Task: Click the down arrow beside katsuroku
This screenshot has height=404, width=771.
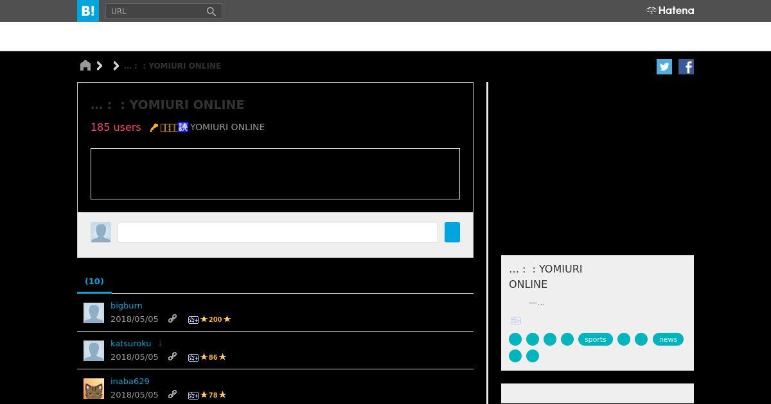Action: 160,344
